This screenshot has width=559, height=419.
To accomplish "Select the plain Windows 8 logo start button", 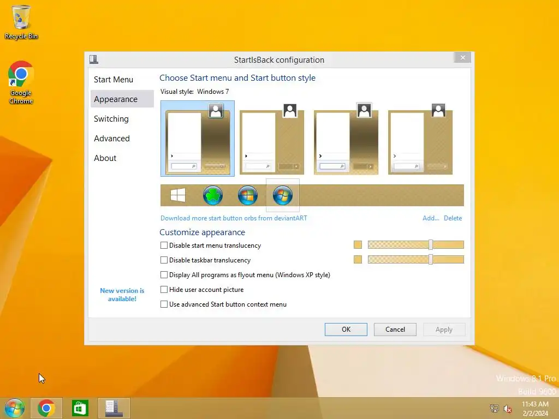I will point(177,195).
